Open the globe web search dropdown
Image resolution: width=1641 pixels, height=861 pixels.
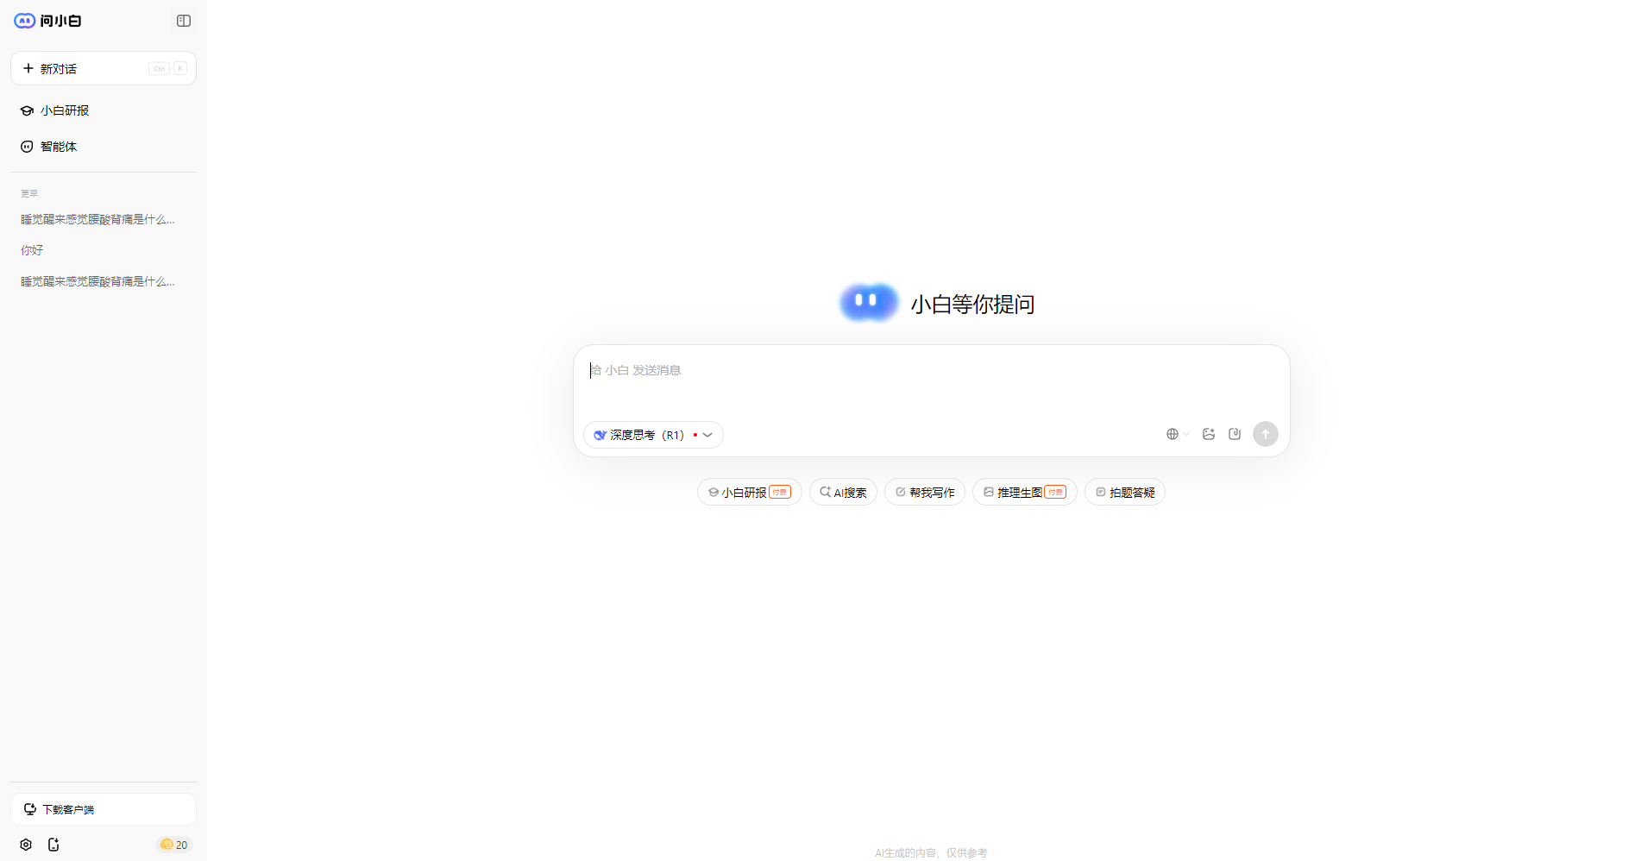click(x=1178, y=434)
